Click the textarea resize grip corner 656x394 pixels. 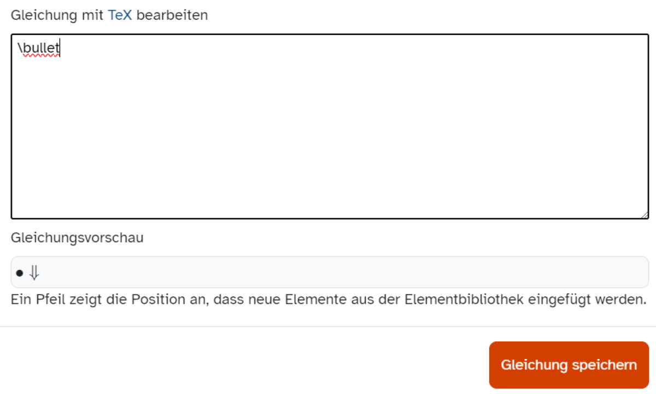(645, 215)
